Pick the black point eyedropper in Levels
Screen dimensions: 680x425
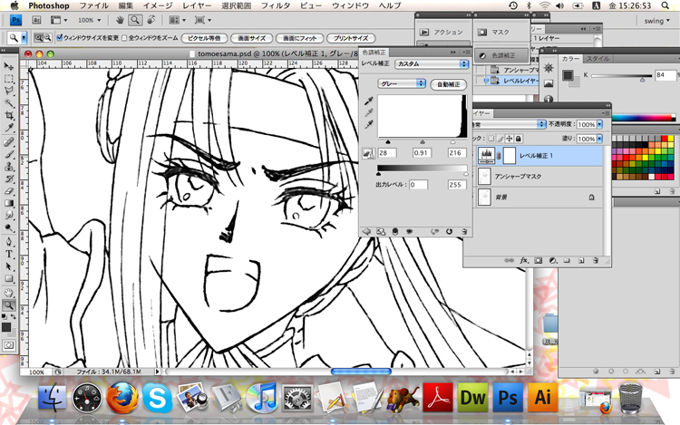tap(369, 101)
